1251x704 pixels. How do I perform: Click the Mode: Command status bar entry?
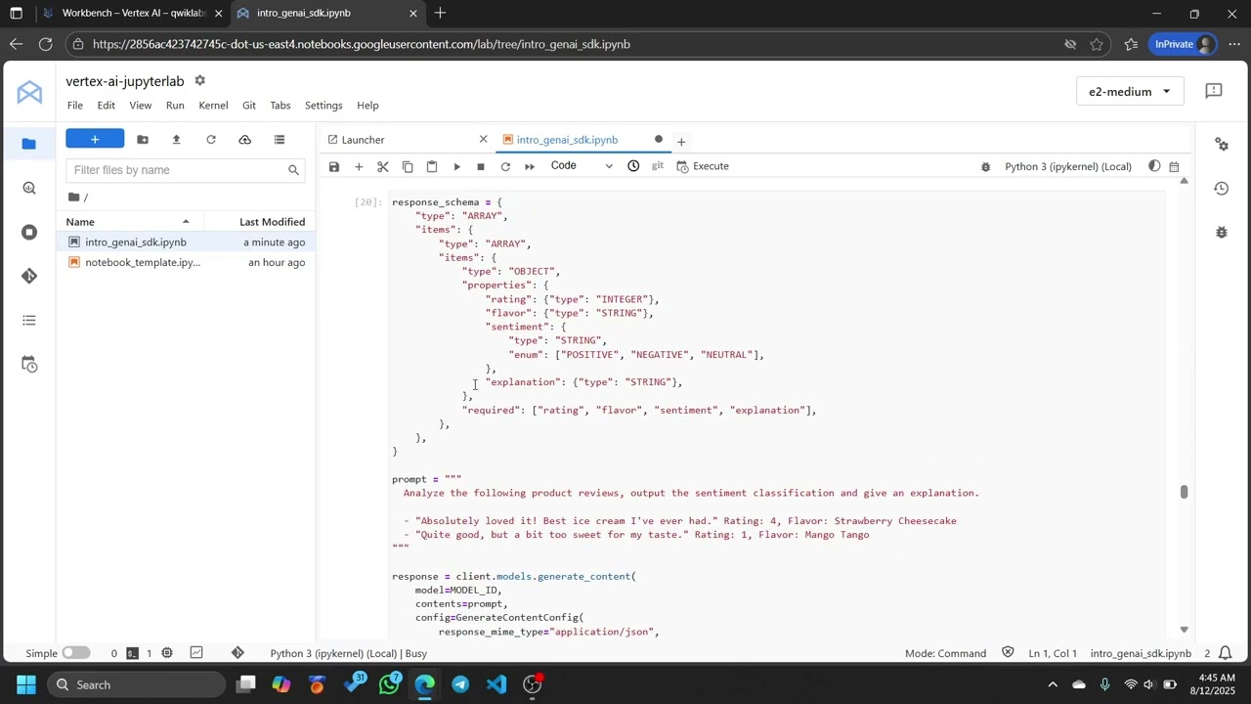tap(945, 653)
